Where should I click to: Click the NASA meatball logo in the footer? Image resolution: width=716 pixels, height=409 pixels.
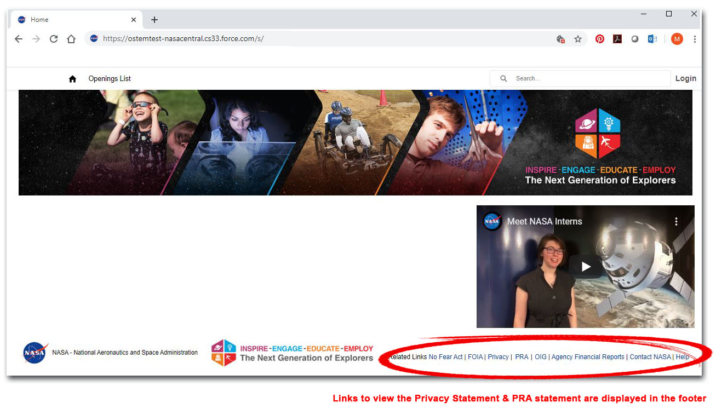[35, 353]
